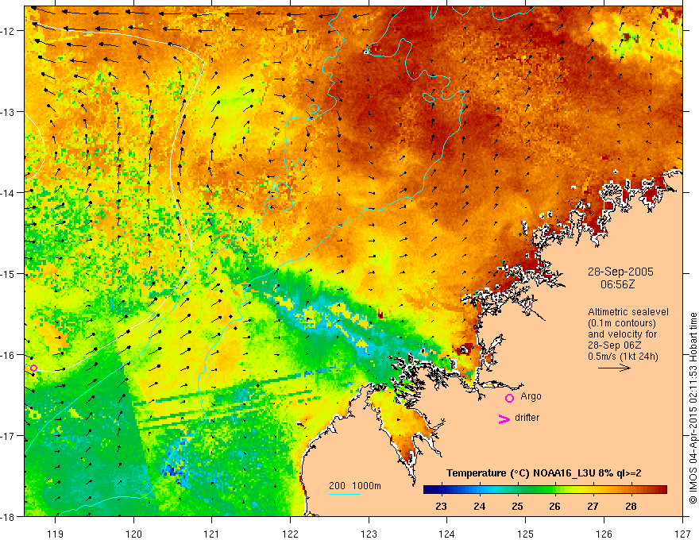Viewport: 699px width, 540px height.
Task: Click the '200 1000m' depth label
Action: click(355, 486)
